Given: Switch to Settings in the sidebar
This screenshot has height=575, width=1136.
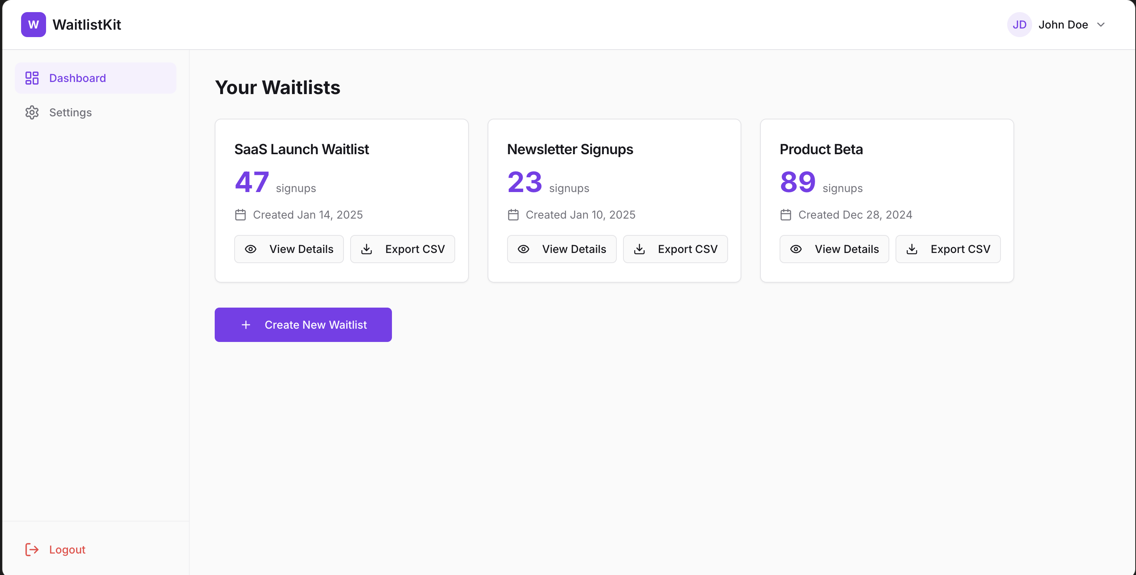Looking at the screenshot, I should (x=71, y=112).
